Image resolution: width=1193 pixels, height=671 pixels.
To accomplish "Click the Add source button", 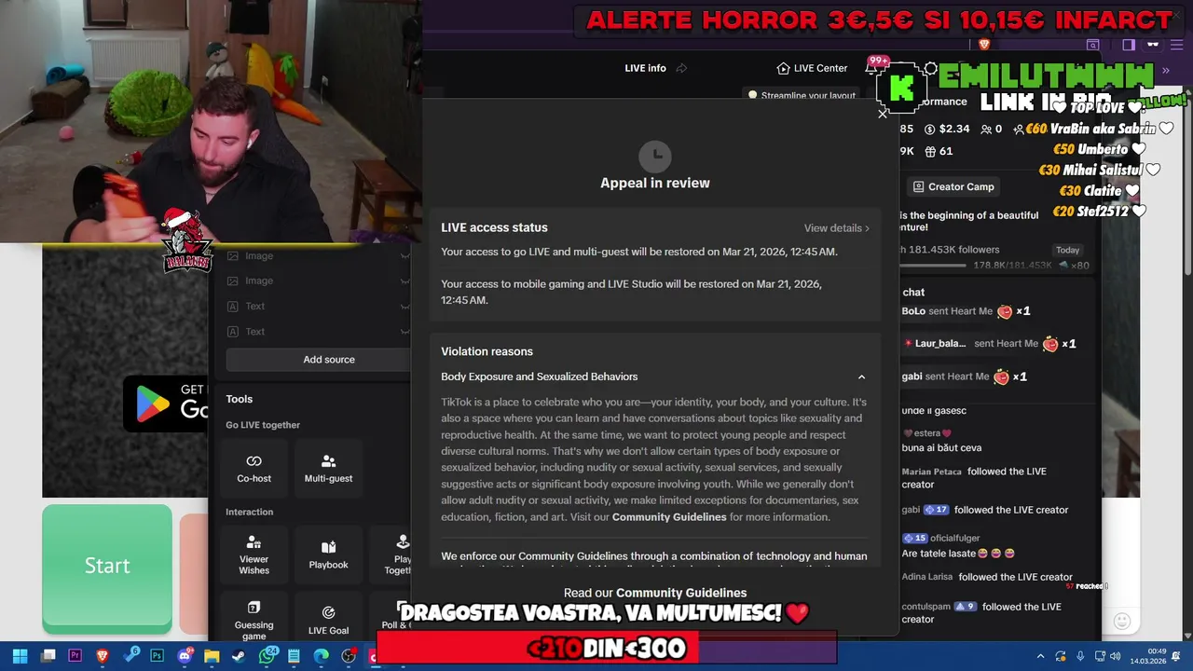I will pos(318,360).
